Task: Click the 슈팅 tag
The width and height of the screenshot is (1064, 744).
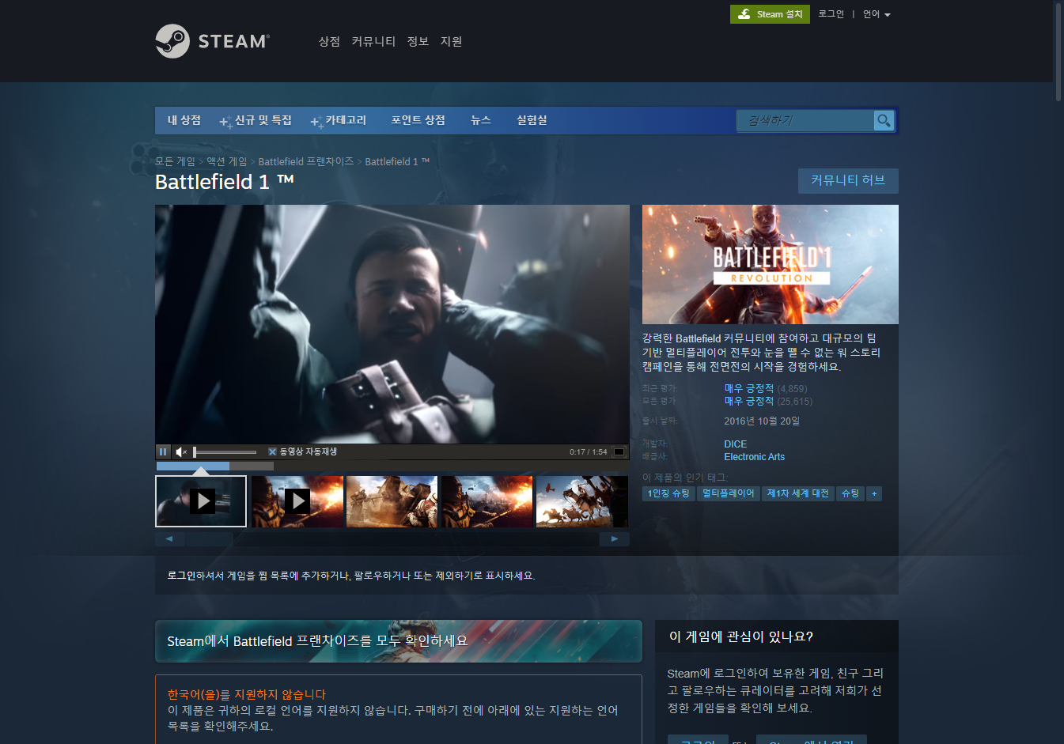Action: (x=850, y=493)
